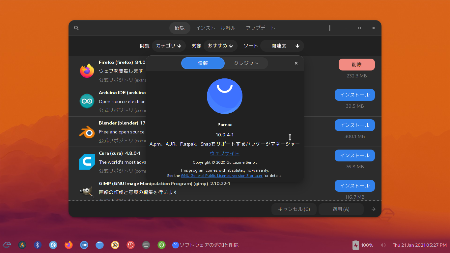Open the yellow ring taskbar icon
This screenshot has width=450, height=253.
point(115,245)
